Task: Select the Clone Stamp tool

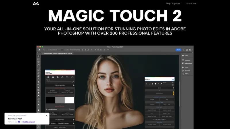Action: (x=39, y=82)
